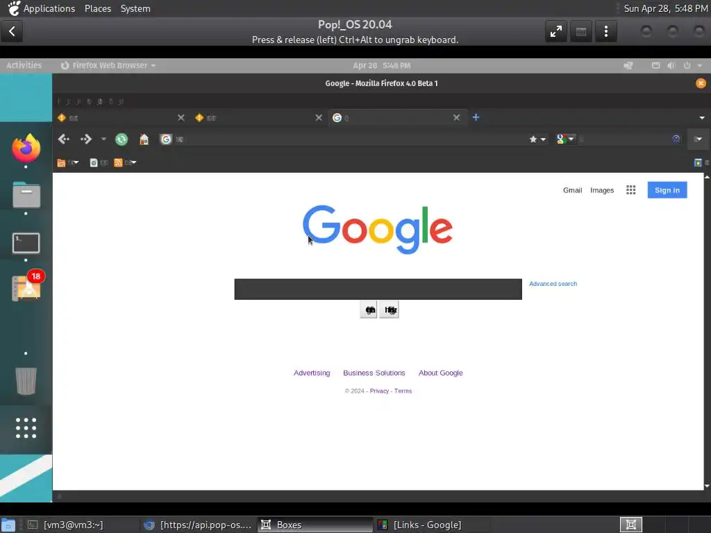Open the Privacy link in footer

point(379,391)
